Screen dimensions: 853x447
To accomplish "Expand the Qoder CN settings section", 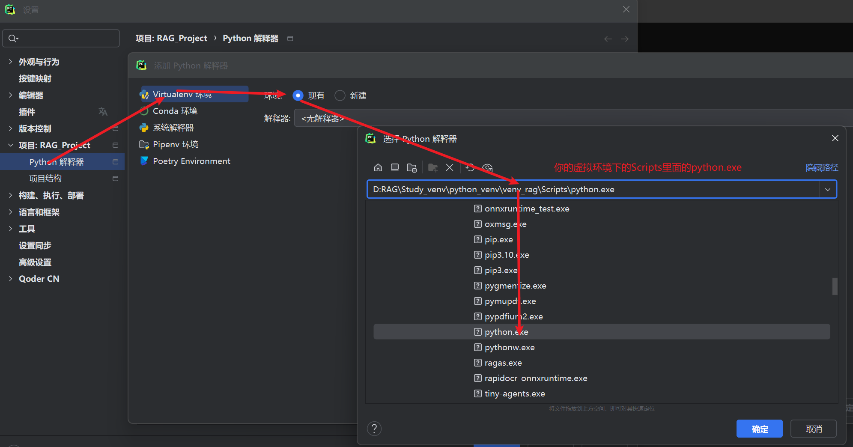I will pyautogui.click(x=10, y=279).
